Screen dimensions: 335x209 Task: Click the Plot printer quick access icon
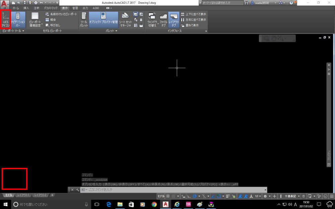point(36,3)
